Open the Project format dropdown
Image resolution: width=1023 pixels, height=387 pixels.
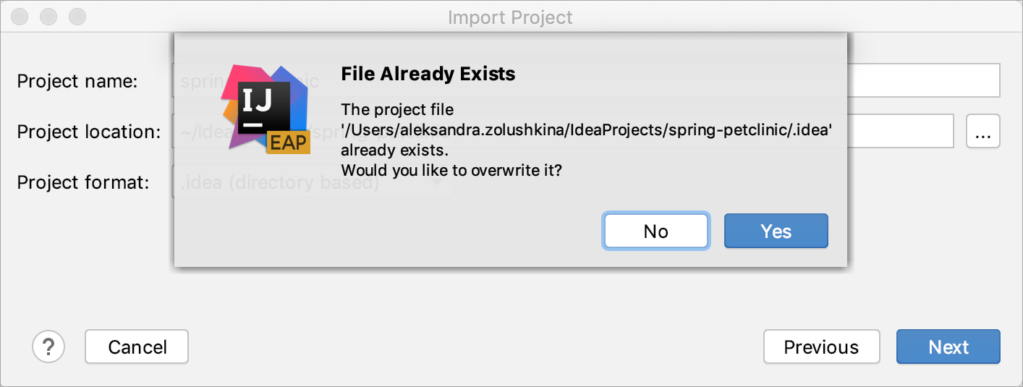(x=313, y=182)
